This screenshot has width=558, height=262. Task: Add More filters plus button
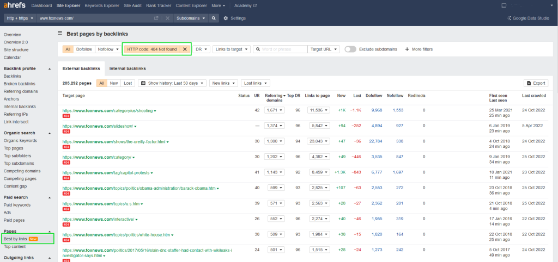click(x=419, y=49)
